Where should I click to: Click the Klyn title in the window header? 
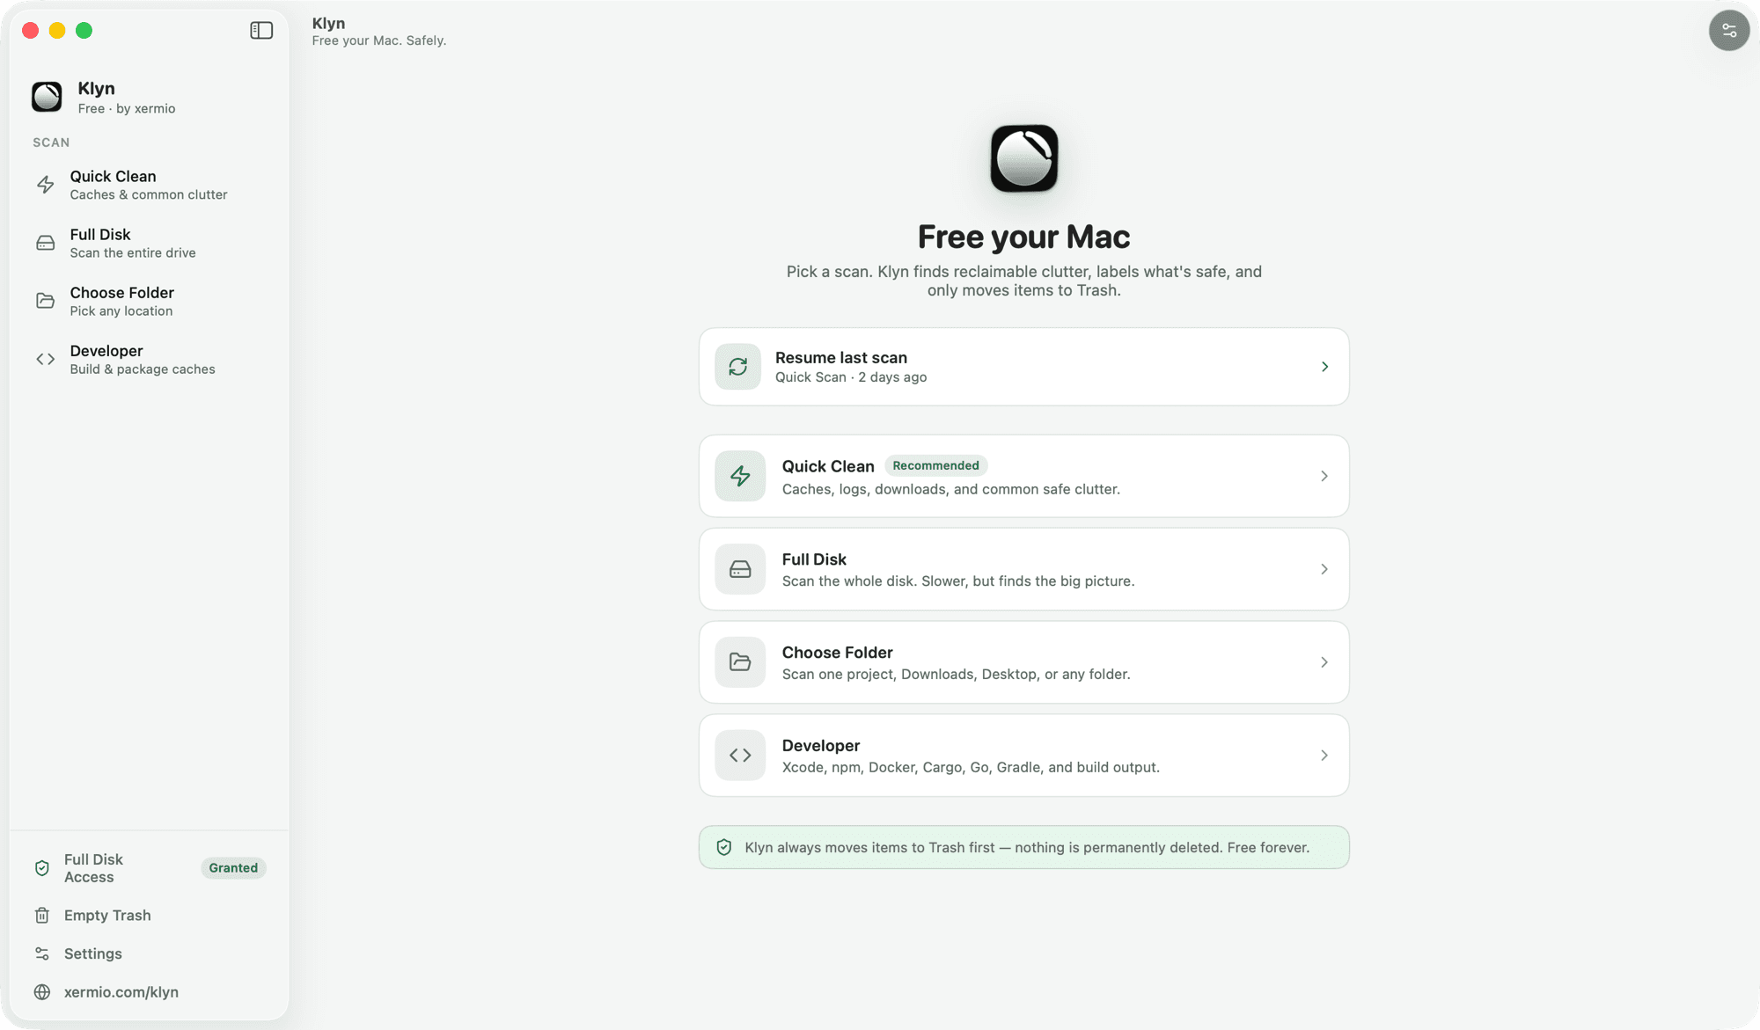[328, 23]
